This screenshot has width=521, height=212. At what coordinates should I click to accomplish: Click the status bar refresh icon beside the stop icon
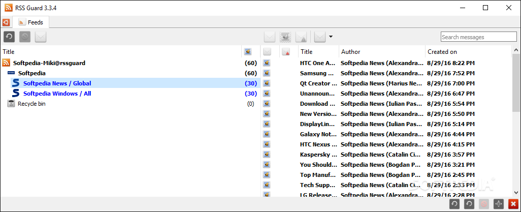469,204
